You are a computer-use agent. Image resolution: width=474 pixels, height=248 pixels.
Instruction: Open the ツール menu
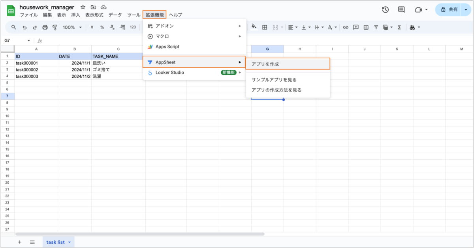pyautogui.click(x=134, y=15)
